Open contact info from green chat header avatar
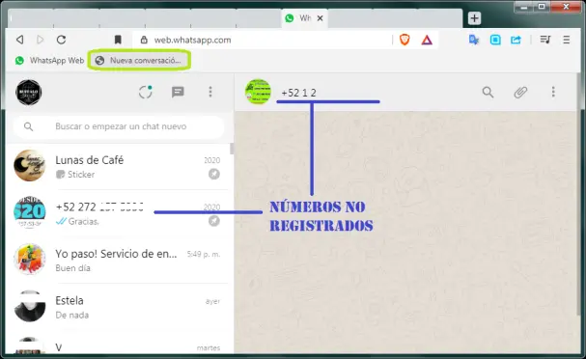Image resolution: width=586 pixels, height=359 pixels. 258,92
